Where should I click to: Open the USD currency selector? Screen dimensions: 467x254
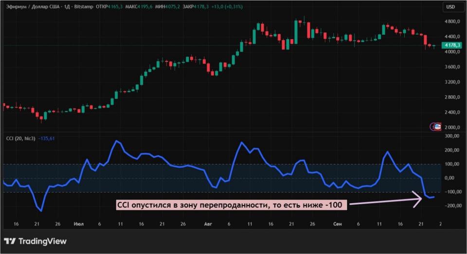click(x=450, y=7)
